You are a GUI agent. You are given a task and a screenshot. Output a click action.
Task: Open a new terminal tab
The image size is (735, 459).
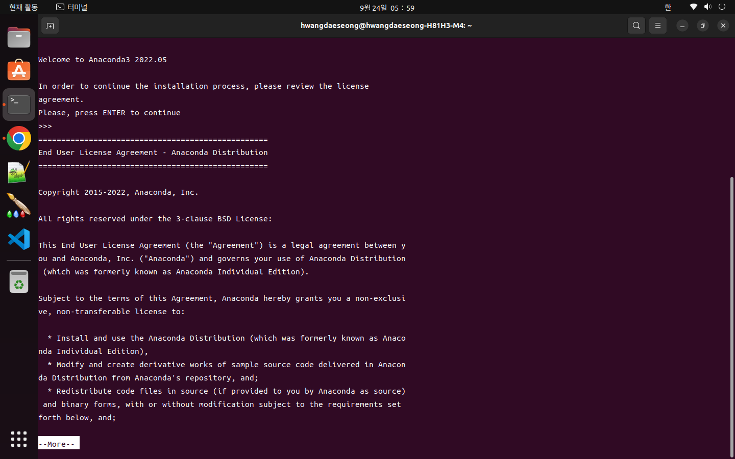coord(50,25)
